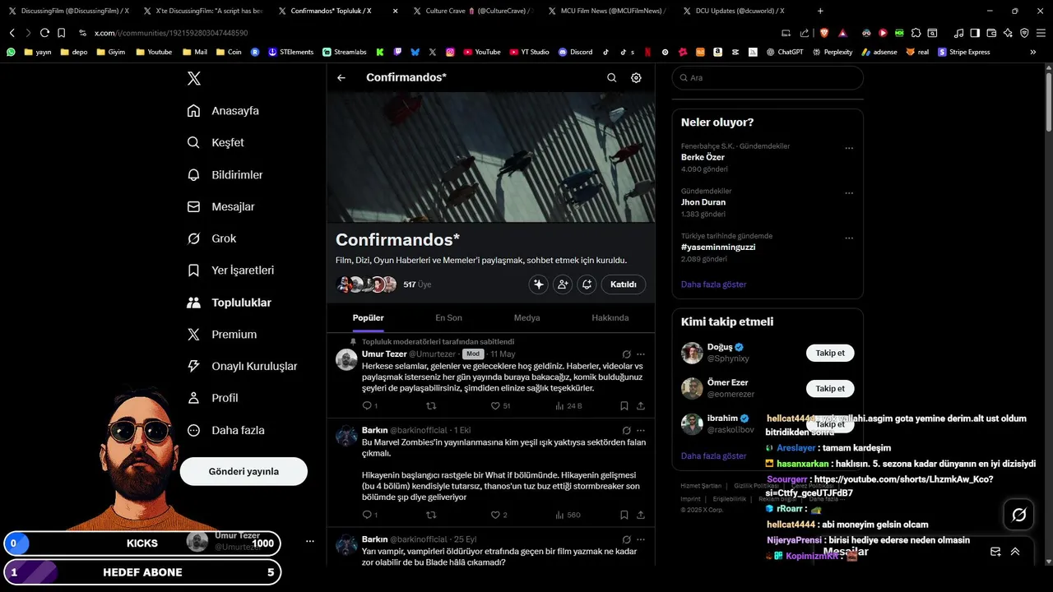Switch to the En Son tab
Screen dimensions: 1053x592
(x=448, y=317)
